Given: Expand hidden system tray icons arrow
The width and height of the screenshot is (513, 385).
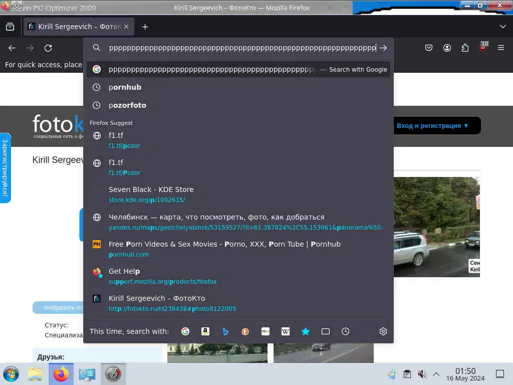Looking at the screenshot, I should pos(436,374).
